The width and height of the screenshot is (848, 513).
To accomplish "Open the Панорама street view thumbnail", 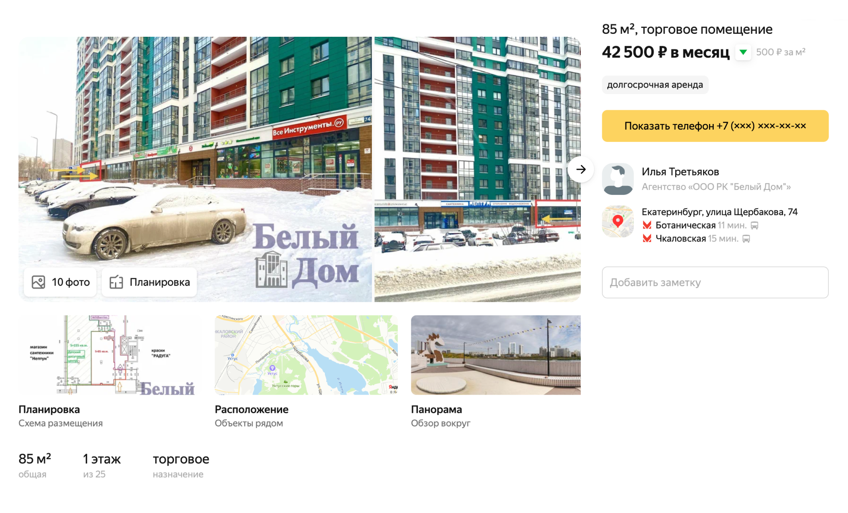I will coord(496,355).
